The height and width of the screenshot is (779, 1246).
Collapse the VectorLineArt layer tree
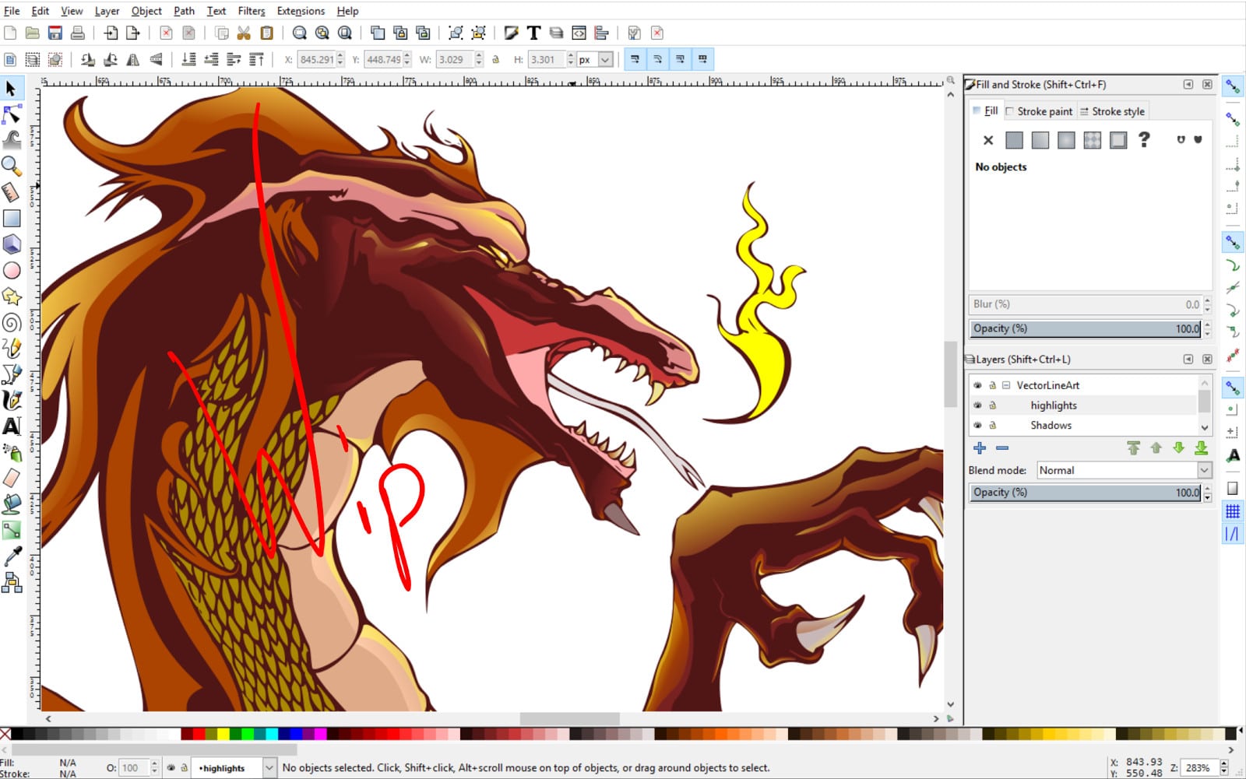point(1006,384)
